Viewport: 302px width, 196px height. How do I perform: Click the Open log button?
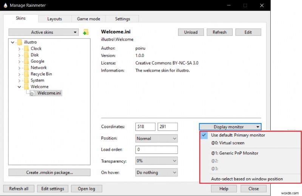click(x=86, y=188)
